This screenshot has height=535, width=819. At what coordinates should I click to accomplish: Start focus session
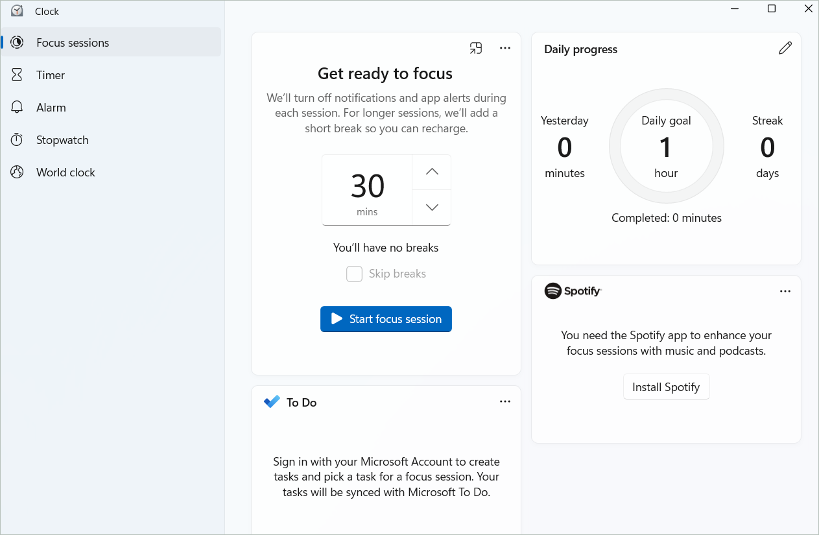point(386,319)
